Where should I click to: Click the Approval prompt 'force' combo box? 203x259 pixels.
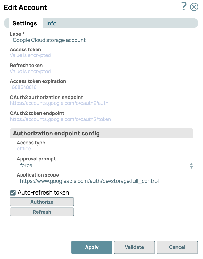coord(104,166)
